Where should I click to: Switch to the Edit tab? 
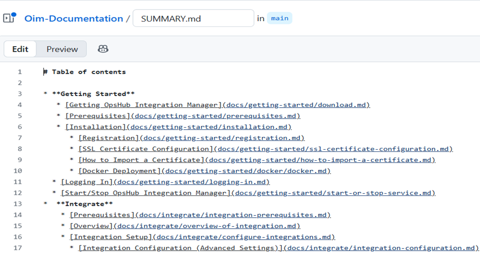coord(20,49)
